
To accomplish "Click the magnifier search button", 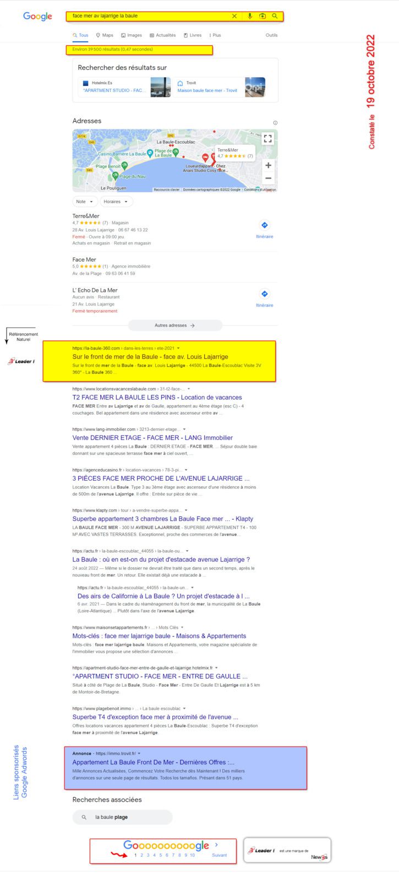I will pyautogui.click(x=275, y=16).
